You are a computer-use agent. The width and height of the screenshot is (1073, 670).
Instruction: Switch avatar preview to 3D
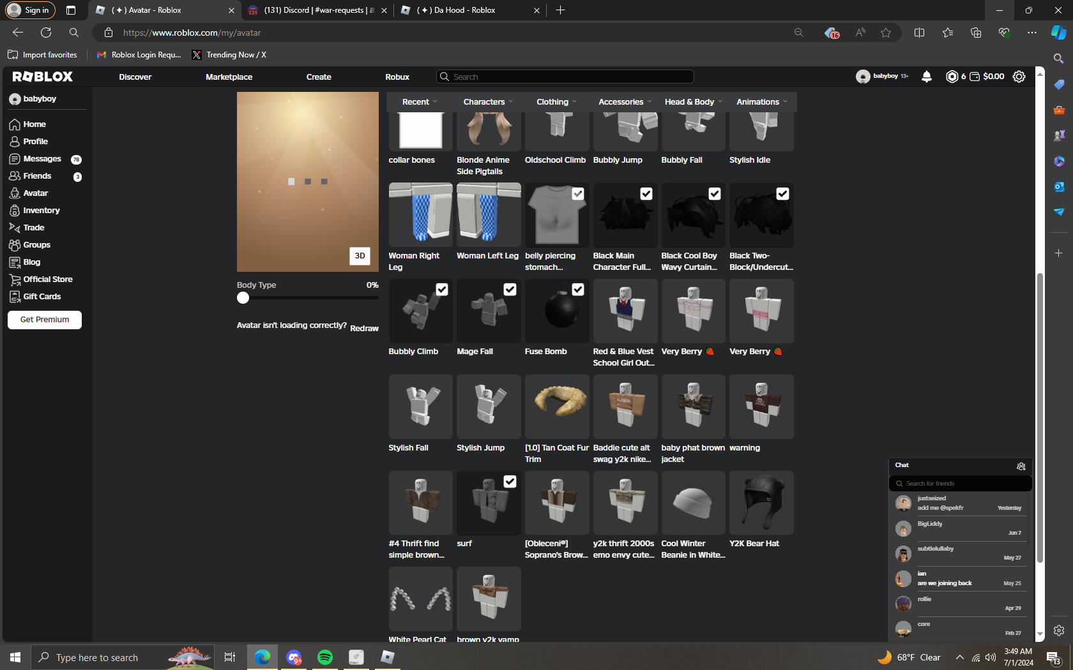(x=360, y=256)
